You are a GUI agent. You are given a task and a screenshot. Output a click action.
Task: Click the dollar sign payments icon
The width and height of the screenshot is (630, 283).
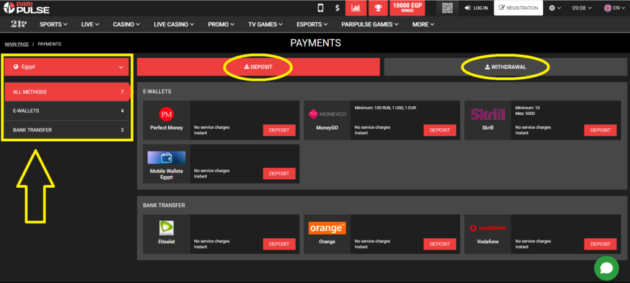coord(337,8)
